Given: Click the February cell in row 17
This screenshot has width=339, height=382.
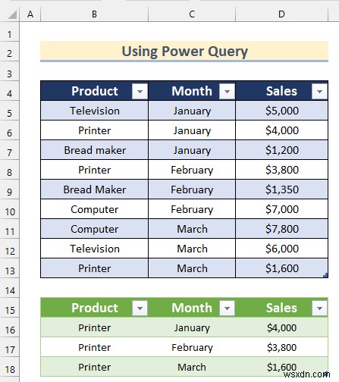Looking at the screenshot, I should coord(192,347).
